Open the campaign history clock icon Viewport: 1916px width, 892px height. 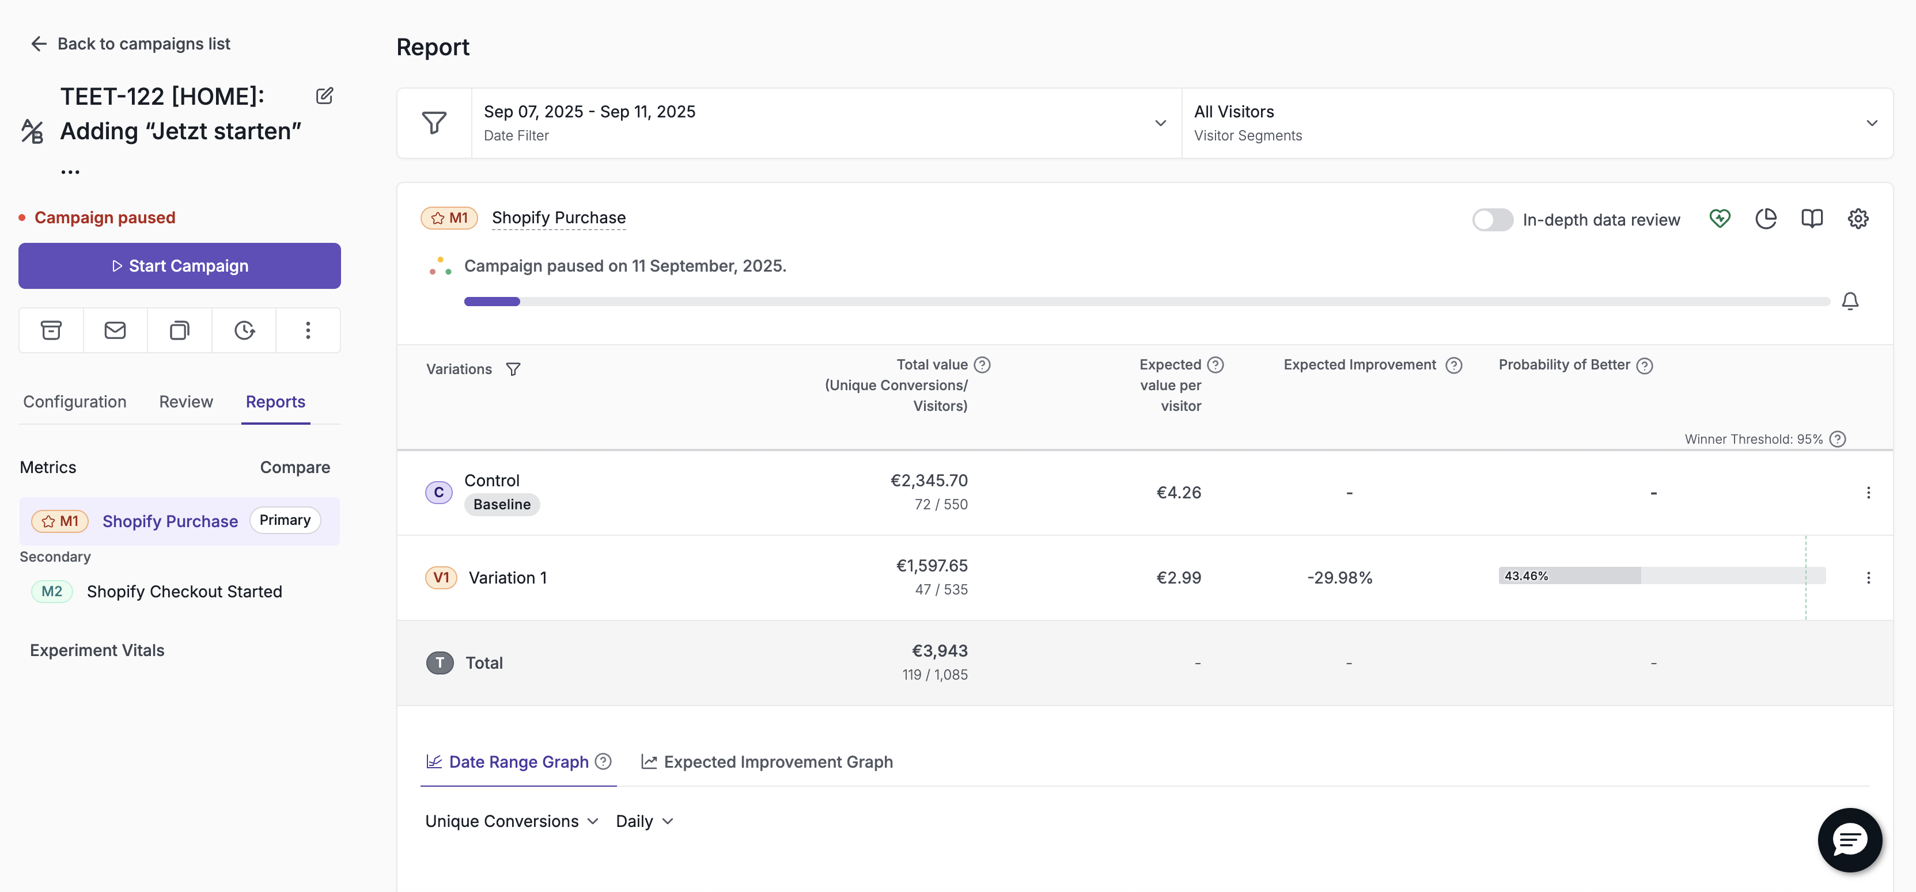(244, 330)
